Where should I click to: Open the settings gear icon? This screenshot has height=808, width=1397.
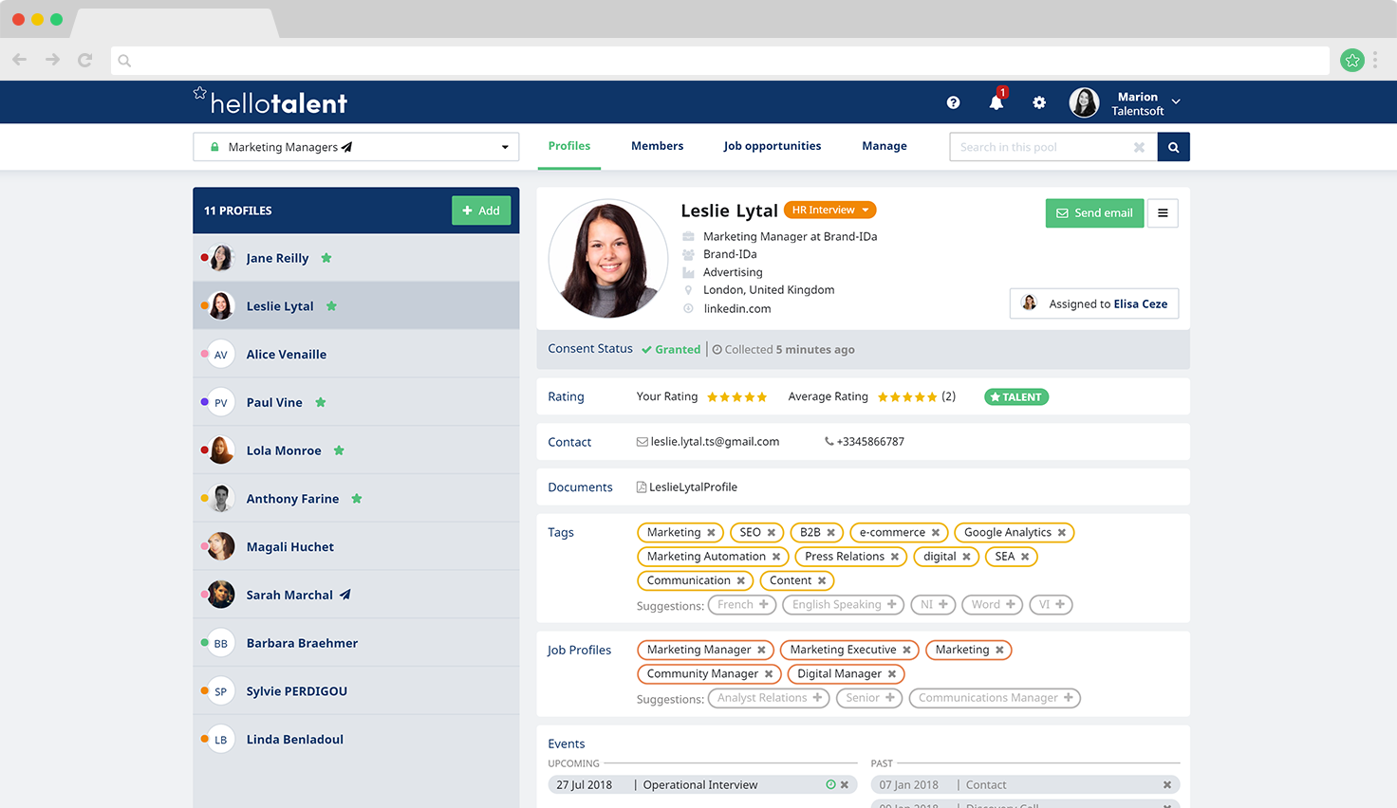click(1039, 102)
